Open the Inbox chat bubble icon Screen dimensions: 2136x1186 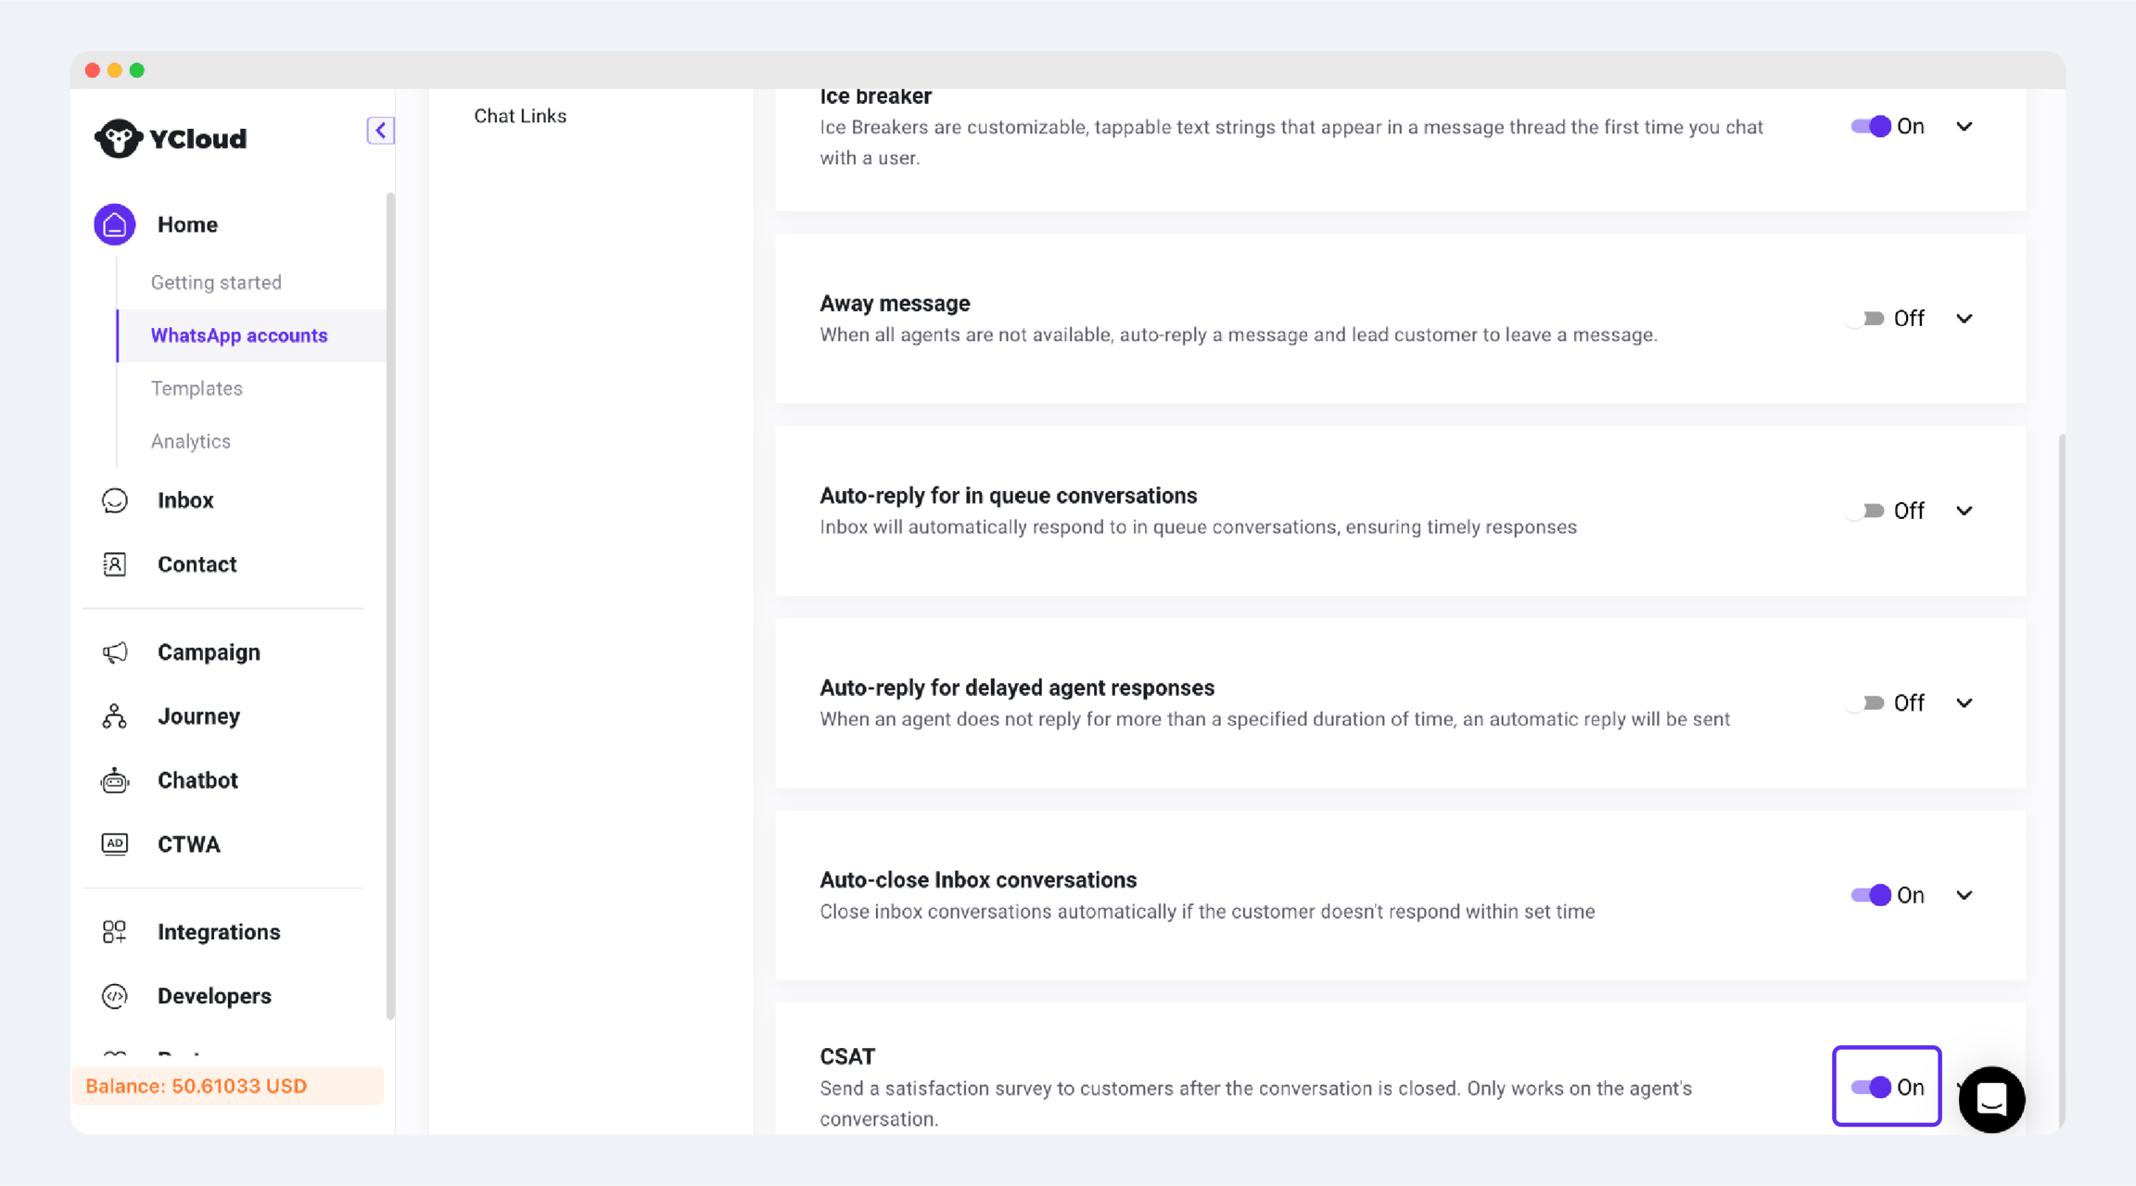tap(115, 500)
